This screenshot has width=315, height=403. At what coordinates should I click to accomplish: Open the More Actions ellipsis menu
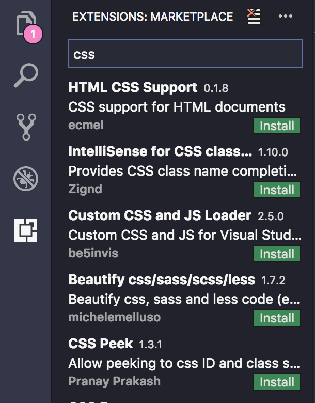point(285,17)
